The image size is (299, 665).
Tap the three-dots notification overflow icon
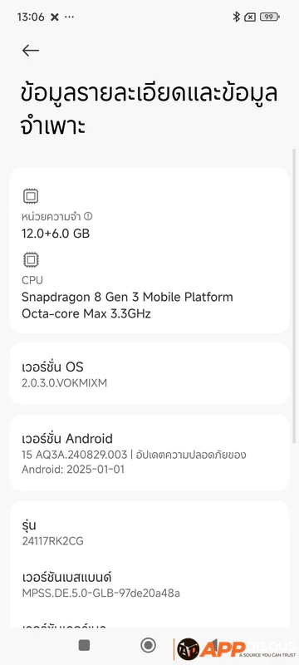click(x=69, y=17)
